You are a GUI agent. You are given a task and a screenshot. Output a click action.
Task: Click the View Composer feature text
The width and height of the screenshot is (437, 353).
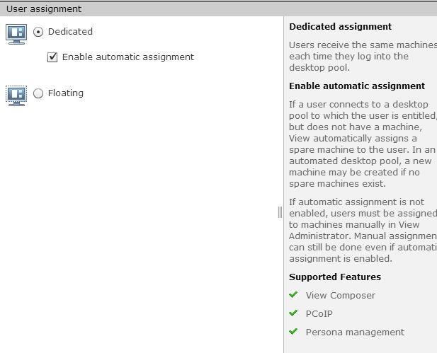pos(341,296)
